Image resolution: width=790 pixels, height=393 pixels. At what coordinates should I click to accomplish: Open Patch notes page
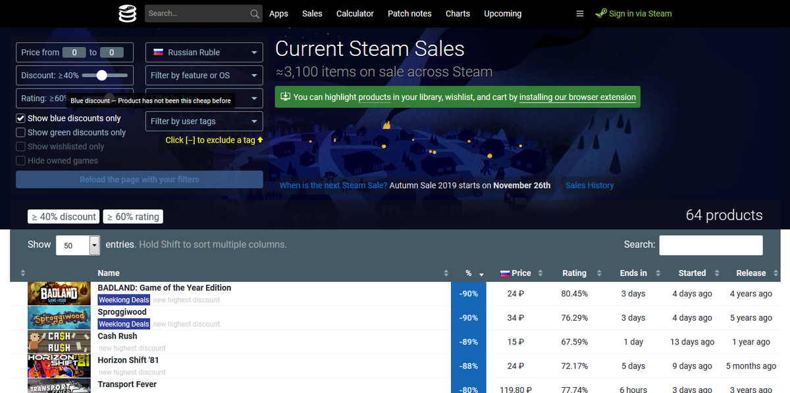[409, 14]
